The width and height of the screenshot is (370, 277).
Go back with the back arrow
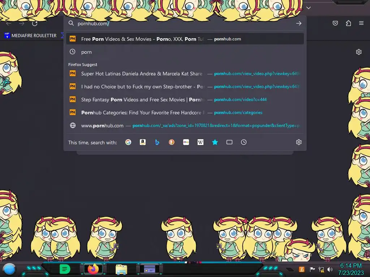(x=9, y=23)
